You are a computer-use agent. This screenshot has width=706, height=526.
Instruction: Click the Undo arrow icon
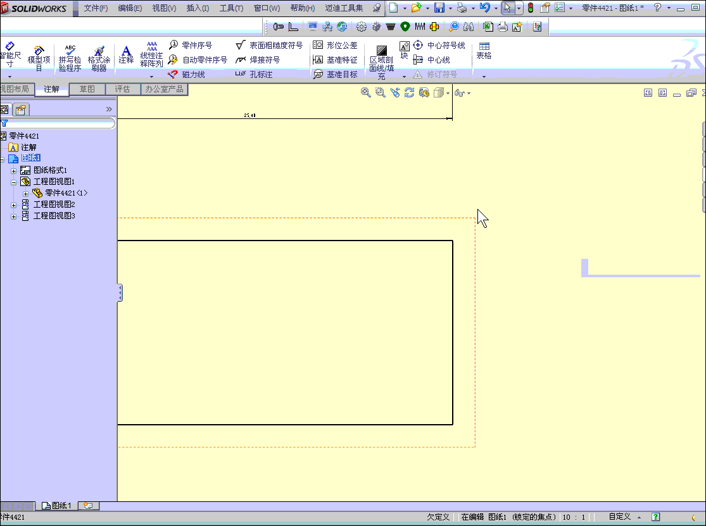point(484,8)
